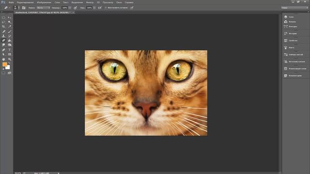The height and width of the screenshot is (174, 310).
Task: Select the Eyedropper tool
Action: (x=10, y=27)
